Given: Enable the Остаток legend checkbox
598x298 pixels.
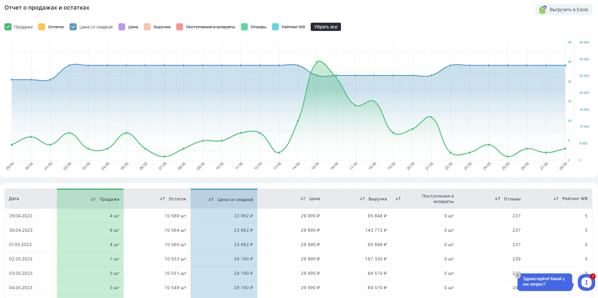Looking at the screenshot, I should point(42,27).
